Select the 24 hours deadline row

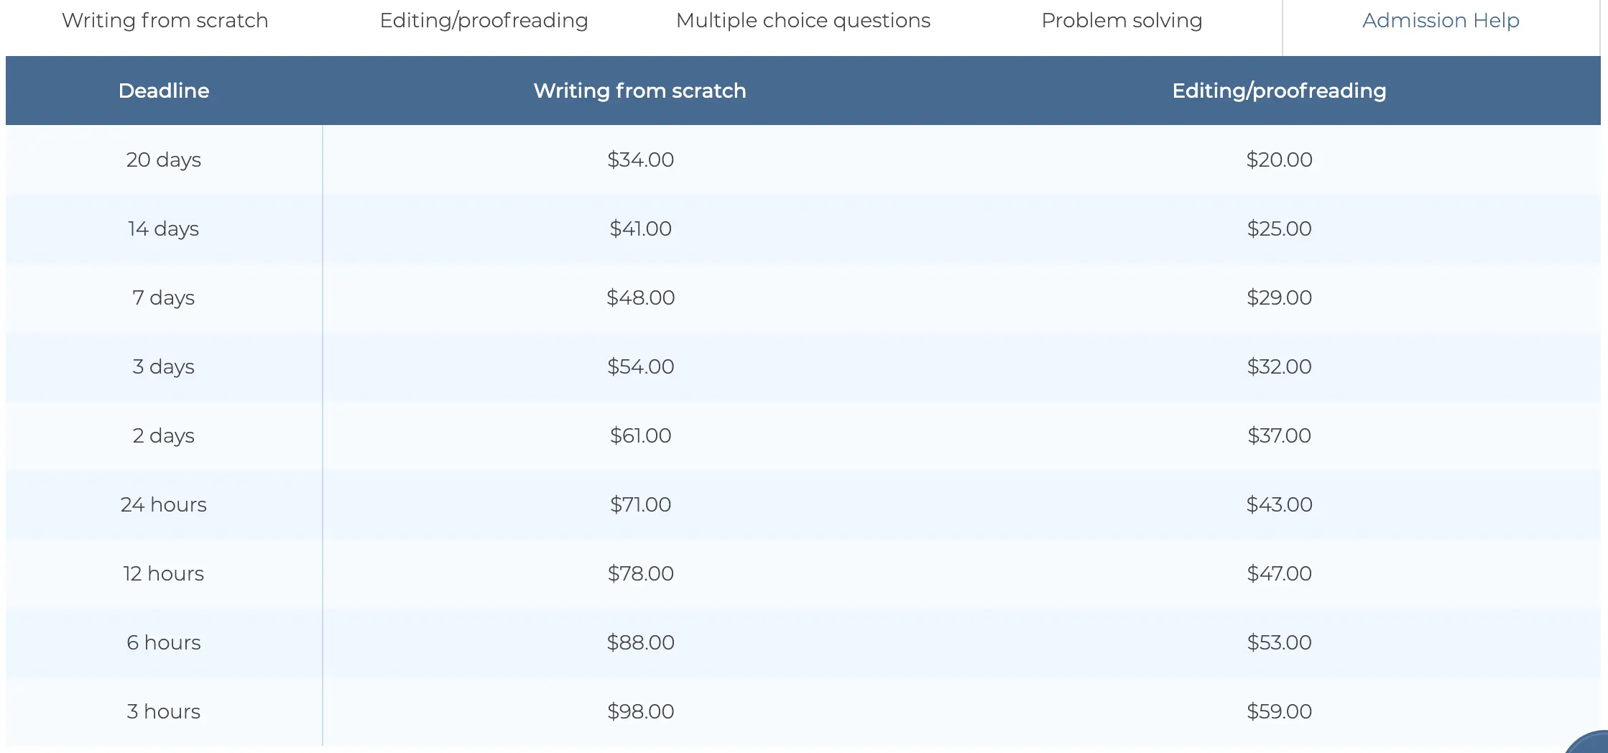[164, 504]
